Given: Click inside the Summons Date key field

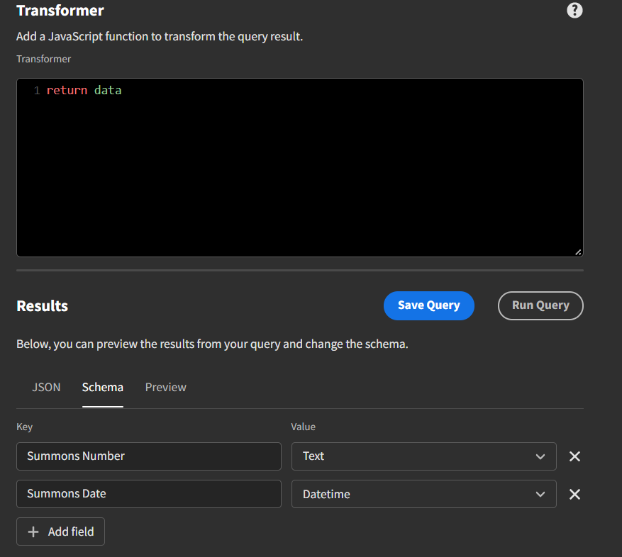Looking at the screenshot, I should pos(149,494).
